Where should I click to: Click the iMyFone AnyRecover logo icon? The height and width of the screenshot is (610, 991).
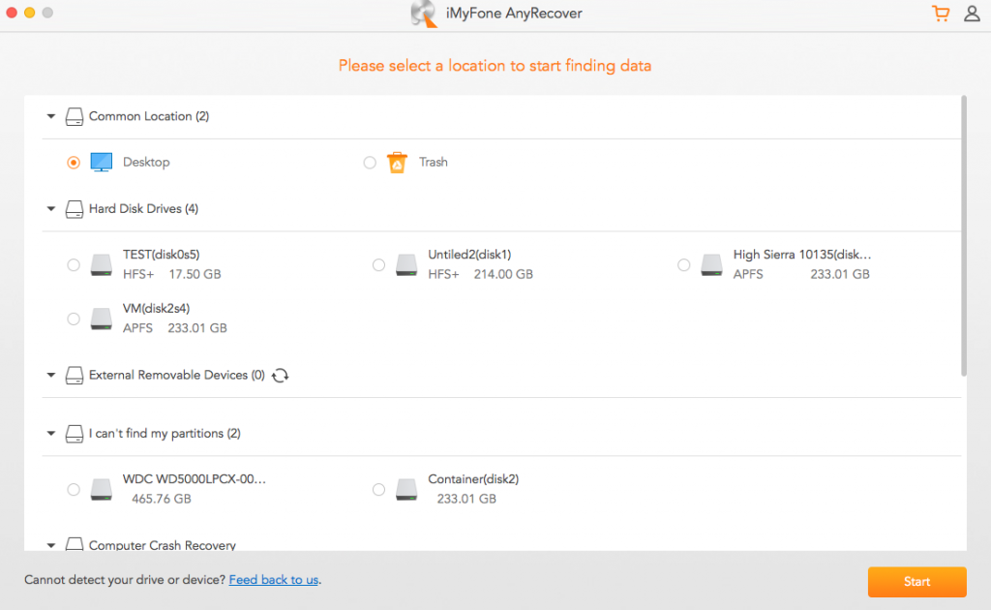click(x=424, y=14)
